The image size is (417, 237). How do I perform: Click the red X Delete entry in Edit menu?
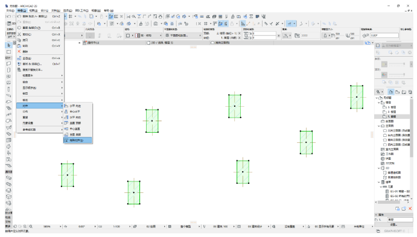[40, 51]
